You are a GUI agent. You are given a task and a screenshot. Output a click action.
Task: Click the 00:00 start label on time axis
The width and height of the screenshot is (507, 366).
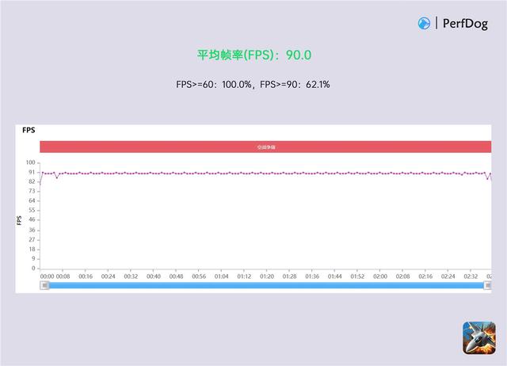point(47,276)
